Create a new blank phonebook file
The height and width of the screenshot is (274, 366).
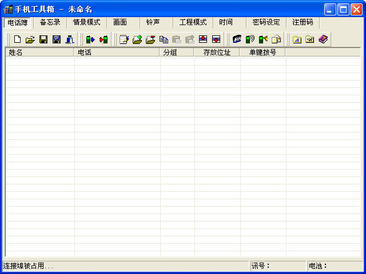point(17,39)
